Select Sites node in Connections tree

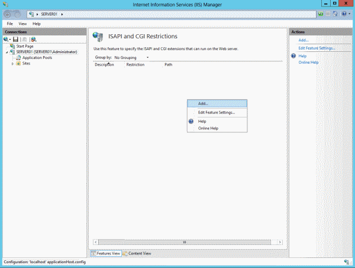pos(26,64)
